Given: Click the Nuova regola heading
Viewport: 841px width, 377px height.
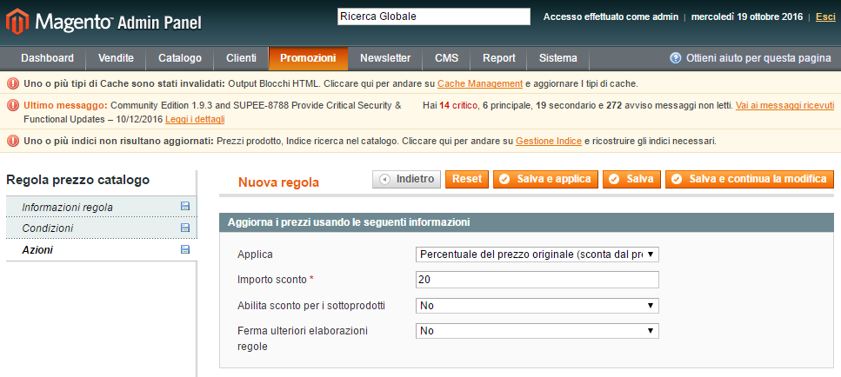Looking at the screenshot, I should (278, 182).
